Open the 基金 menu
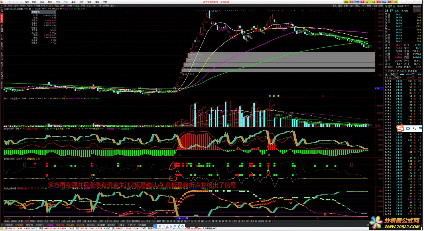This screenshot has width=424, height=231. click(73, 2)
